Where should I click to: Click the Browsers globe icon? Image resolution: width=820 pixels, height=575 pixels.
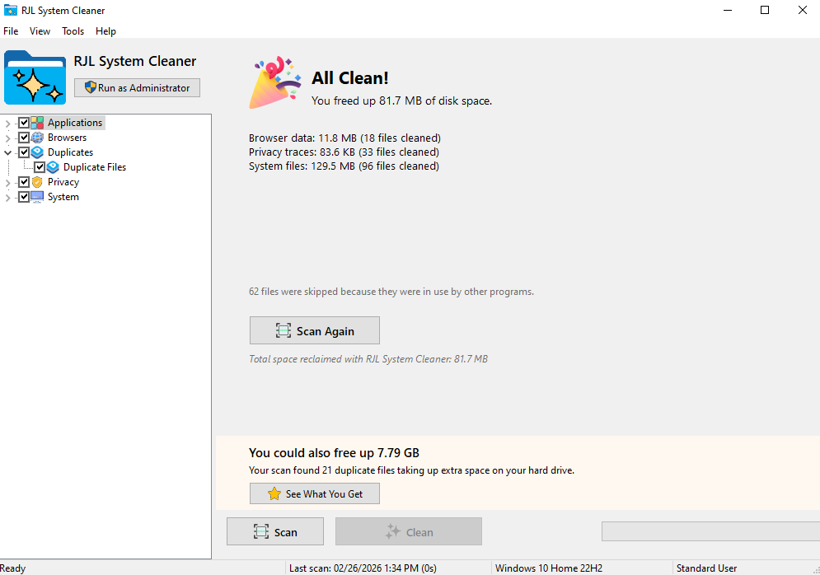click(x=37, y=137)
